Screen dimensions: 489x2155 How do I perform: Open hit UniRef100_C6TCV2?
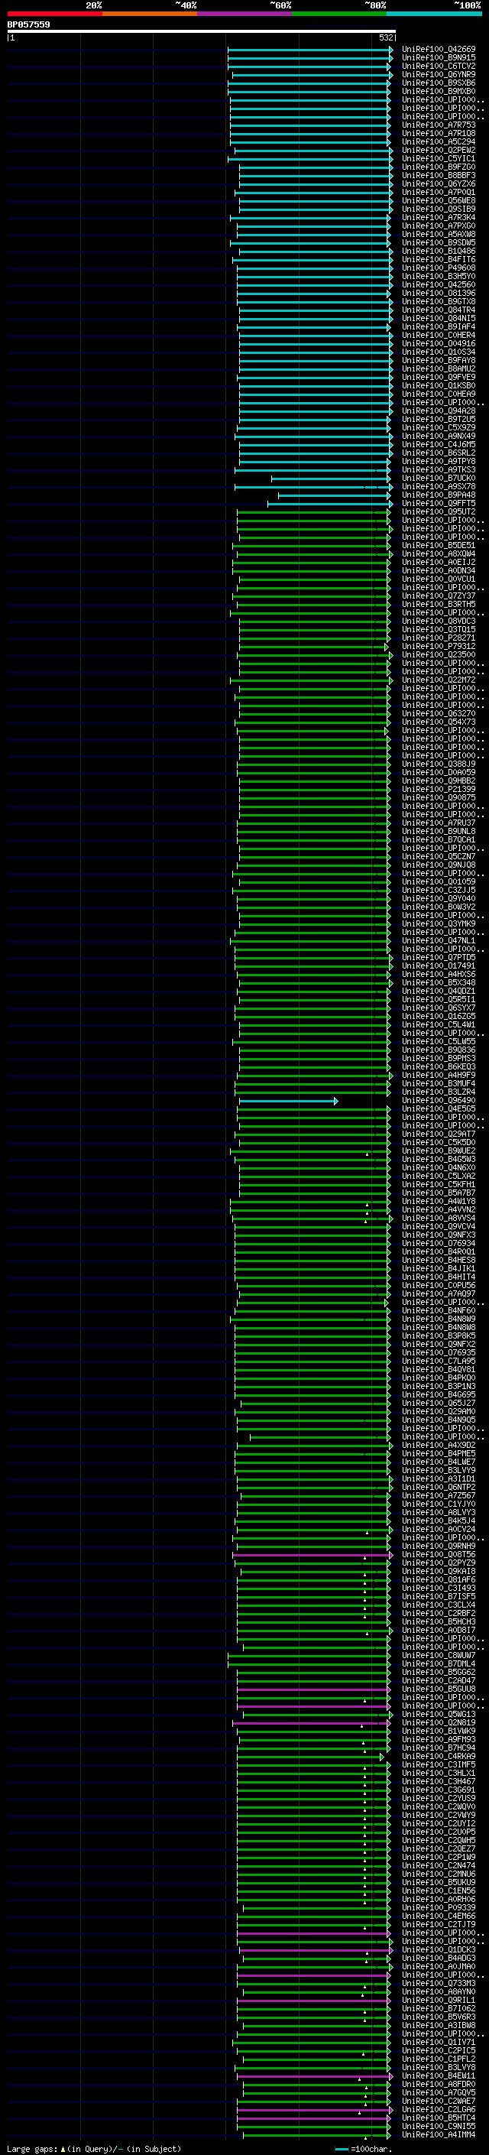(x=438, y=66)
